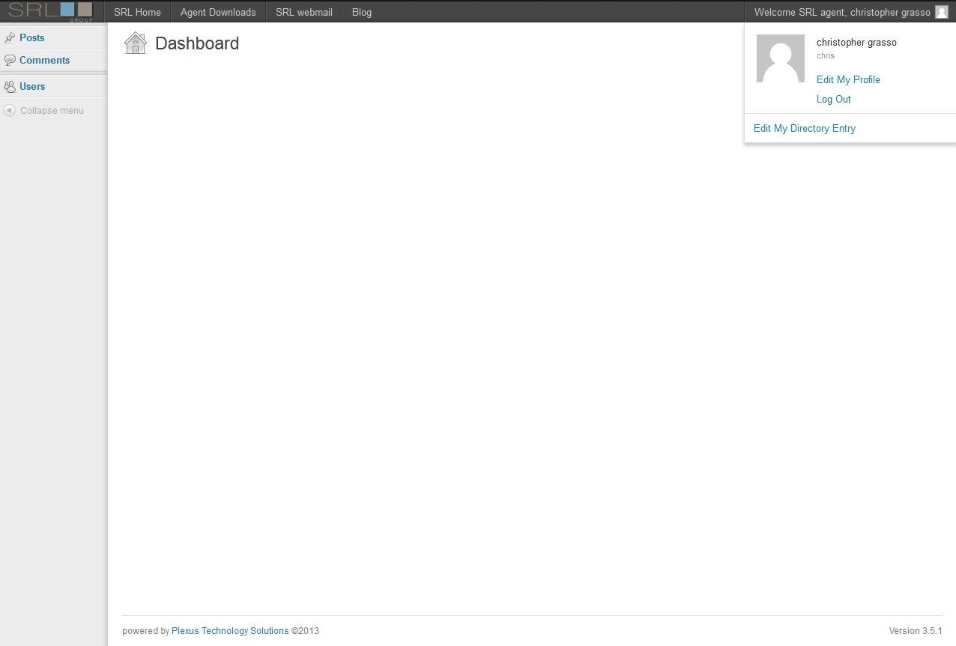Open the Blog toolbar item

361,12
